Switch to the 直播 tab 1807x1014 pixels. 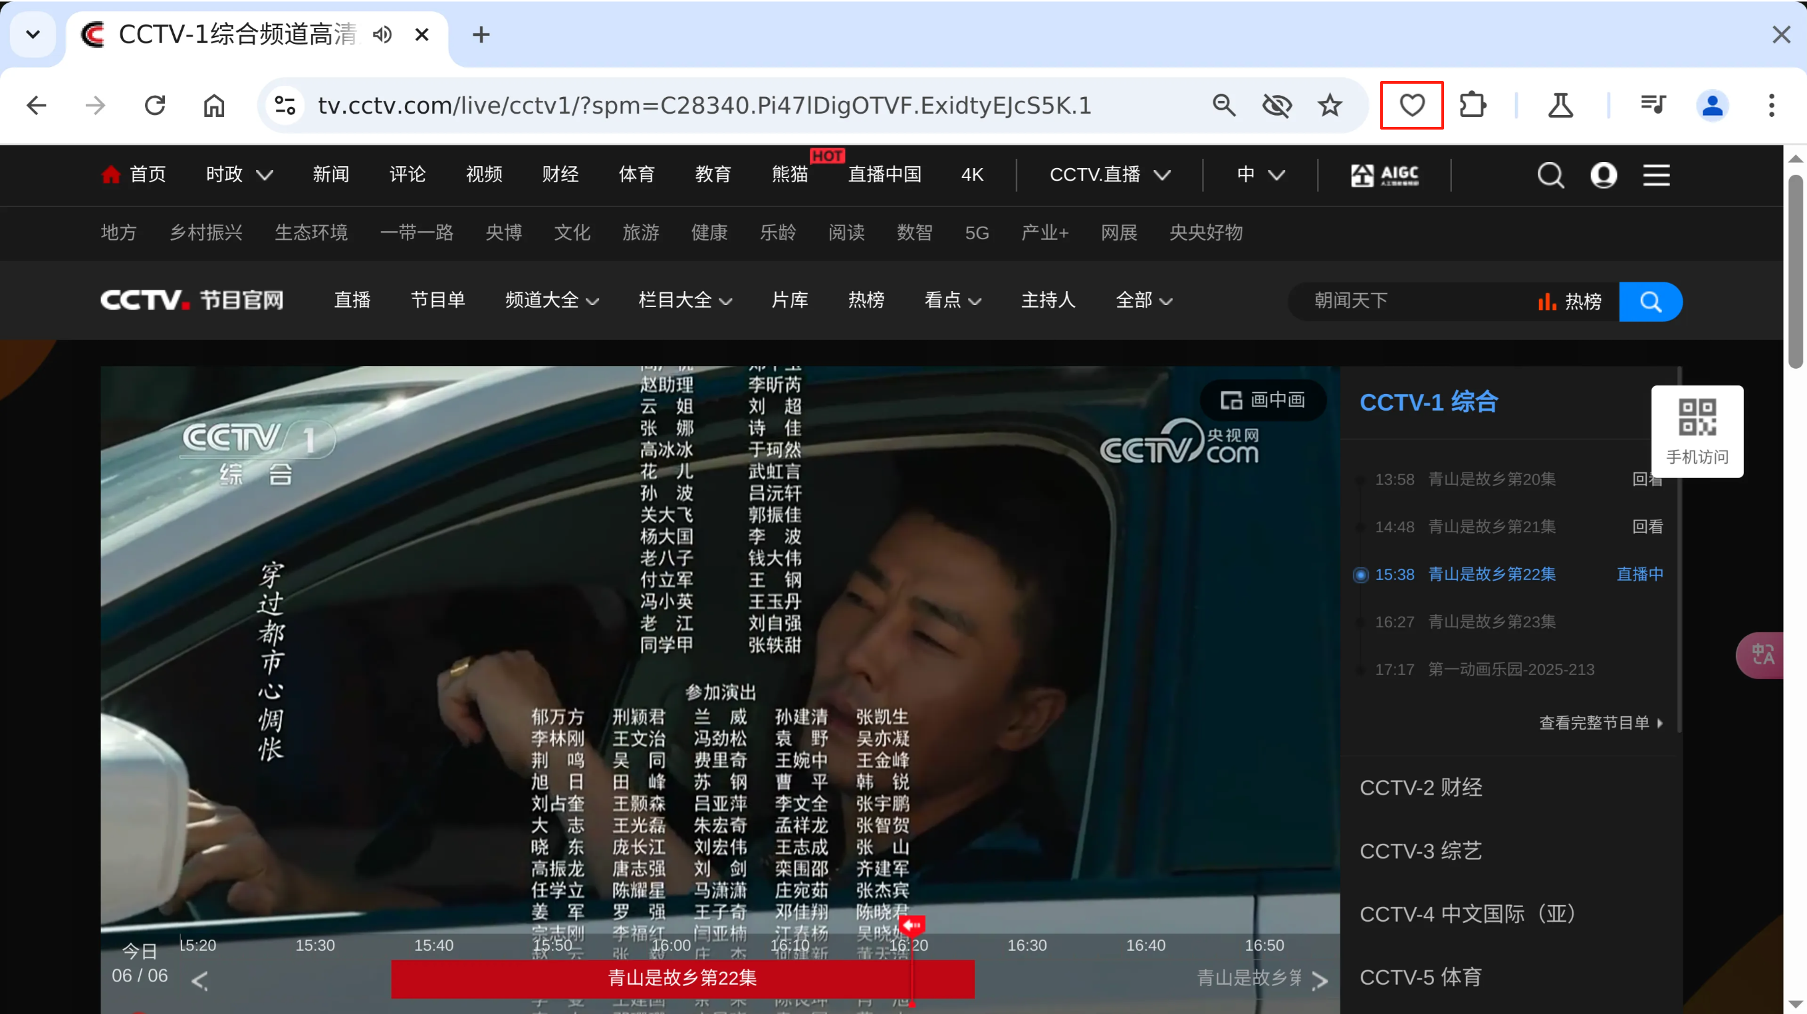[352, 300]
